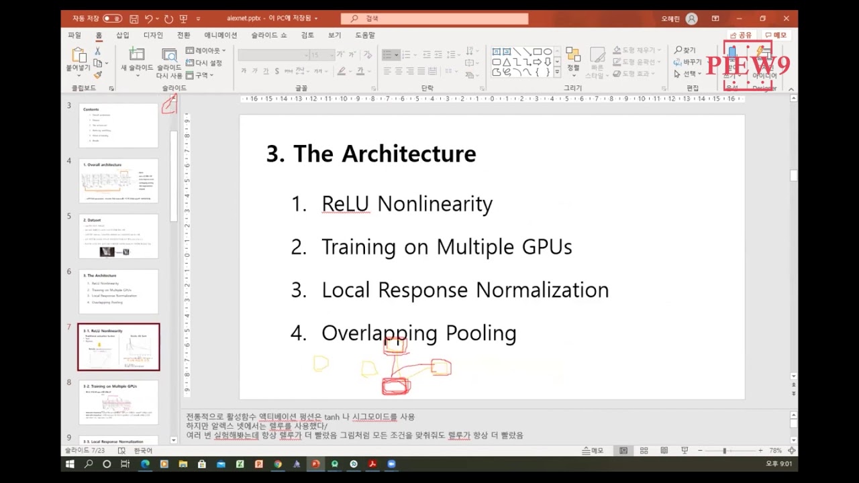The width and height of the screenshot is (859, 483).
Task: Switch to Normal view in status bar
Action: pyautogui.click(x=623, y=451)
